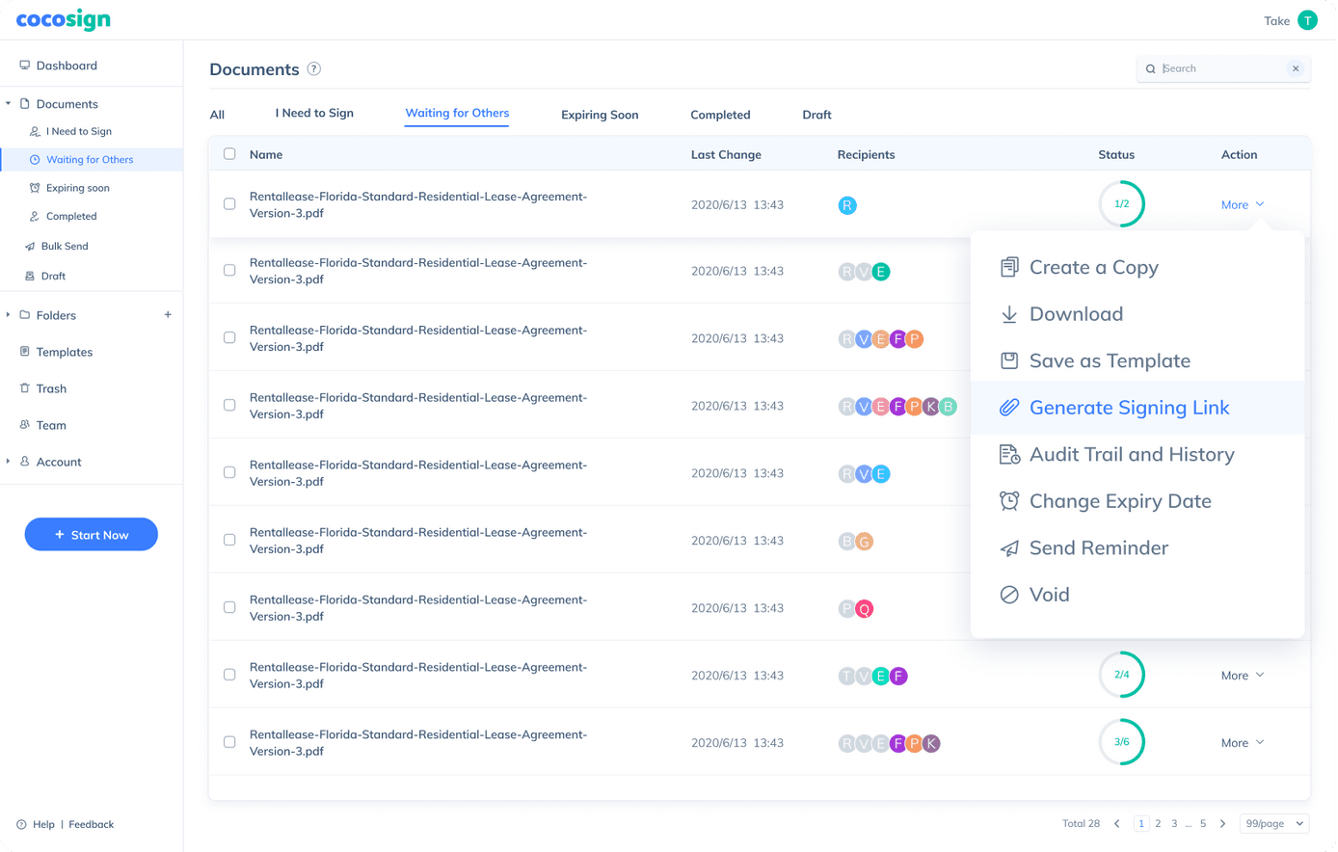Go to next page with right chevron

(x=1223, y=824)
